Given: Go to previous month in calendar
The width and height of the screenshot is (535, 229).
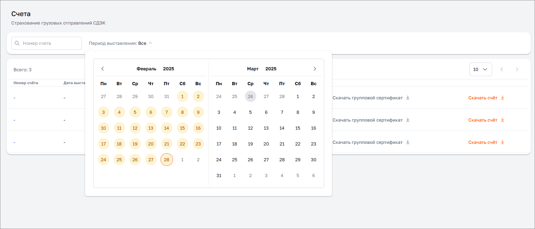Looking at the screenshot, I should pos(102,69).
